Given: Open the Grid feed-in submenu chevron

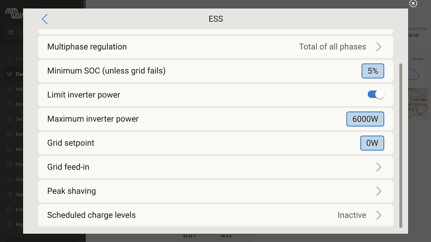Looking at the screenshot, I should click(x=378, y=167).
